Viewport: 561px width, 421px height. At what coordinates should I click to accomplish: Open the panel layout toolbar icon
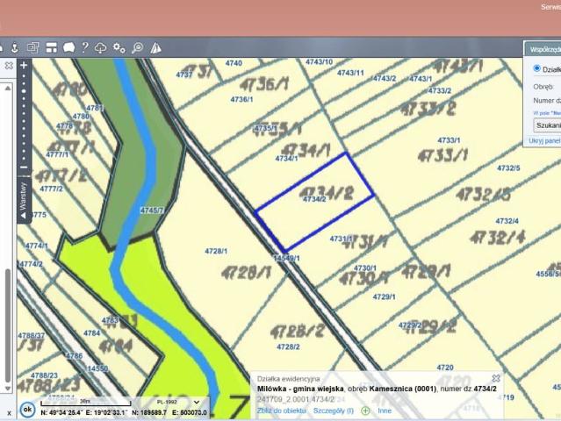[51, 47]
